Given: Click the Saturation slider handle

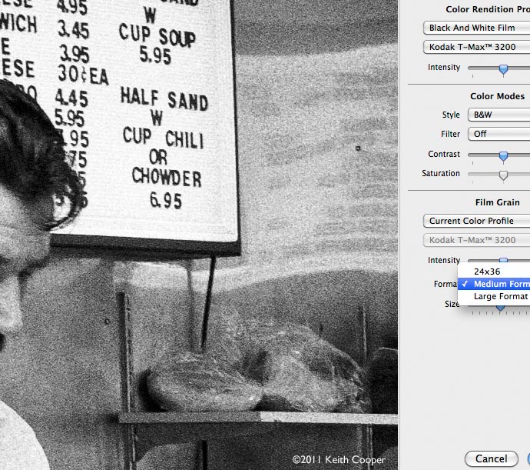Looking at the screenshot, I should click(503, 175).
